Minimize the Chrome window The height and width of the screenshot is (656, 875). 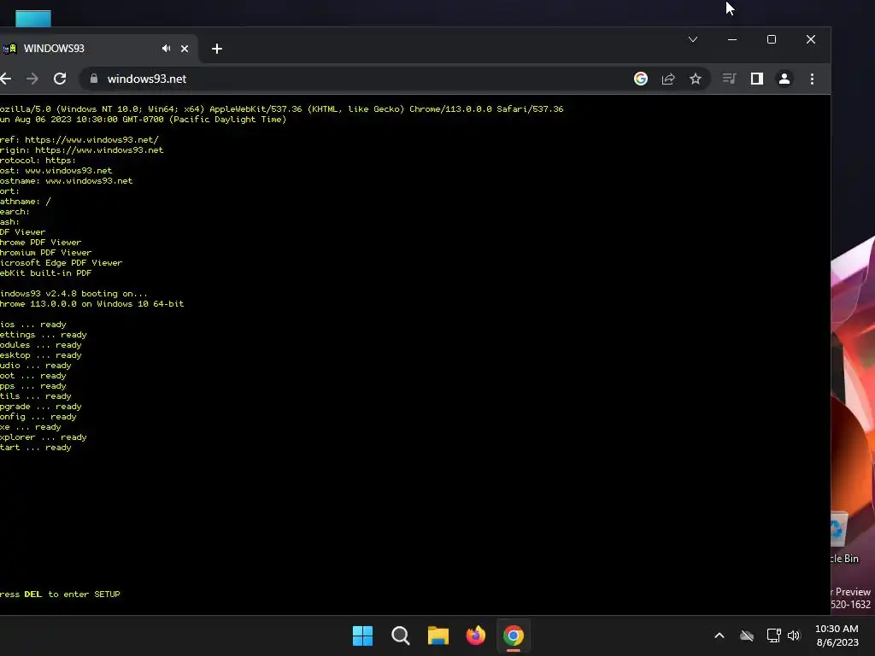tap(732, 39)
